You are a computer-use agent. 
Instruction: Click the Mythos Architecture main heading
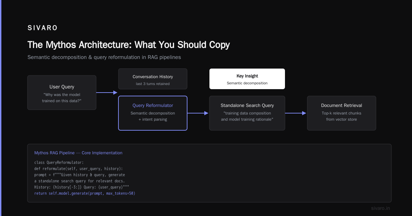tap(129, 45)
